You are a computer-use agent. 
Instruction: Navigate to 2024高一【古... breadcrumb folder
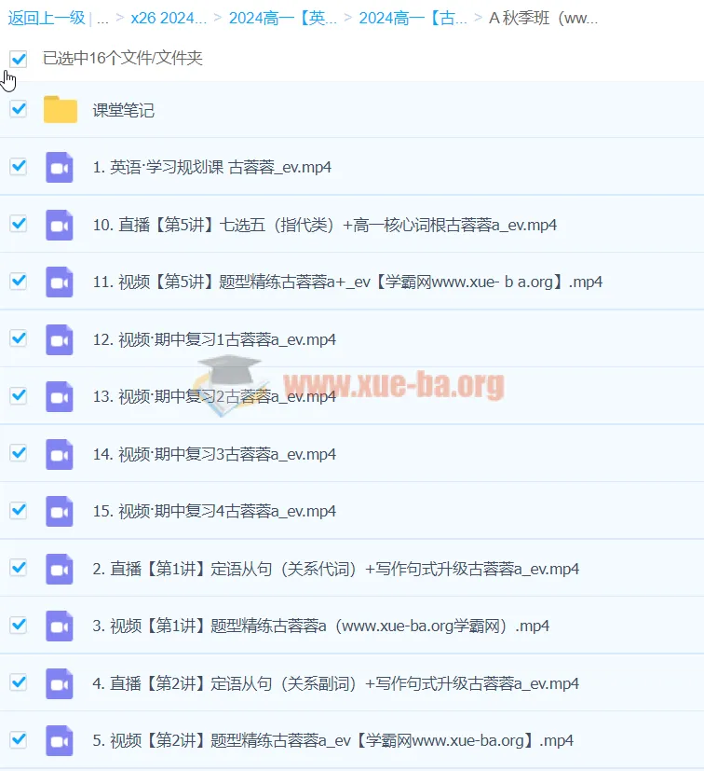pos(413,18)
